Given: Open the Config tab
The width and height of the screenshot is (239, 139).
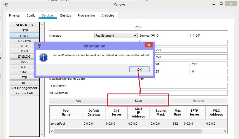Looking at the screenshot, I should point(31,15).
